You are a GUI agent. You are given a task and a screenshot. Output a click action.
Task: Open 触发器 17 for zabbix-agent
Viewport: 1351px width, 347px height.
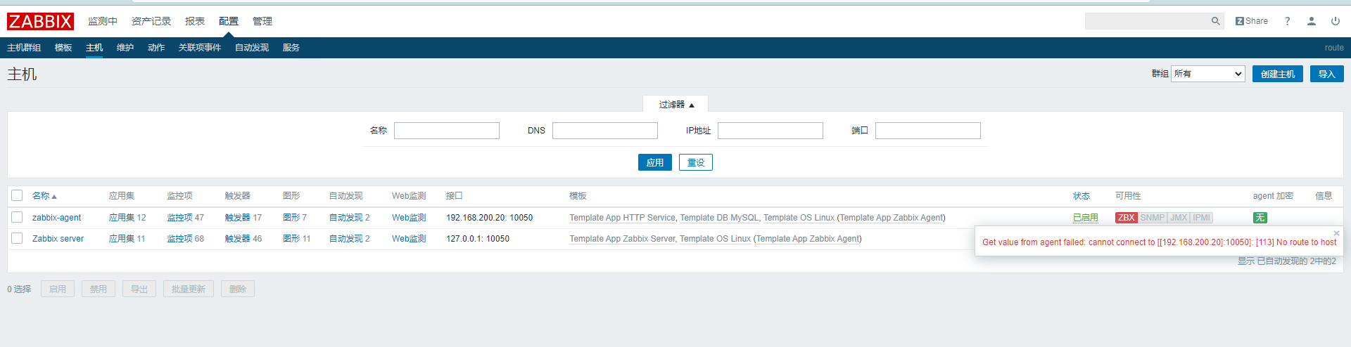238,218
